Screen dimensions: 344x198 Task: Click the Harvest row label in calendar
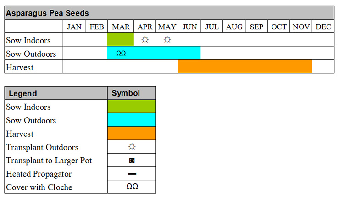20,67
